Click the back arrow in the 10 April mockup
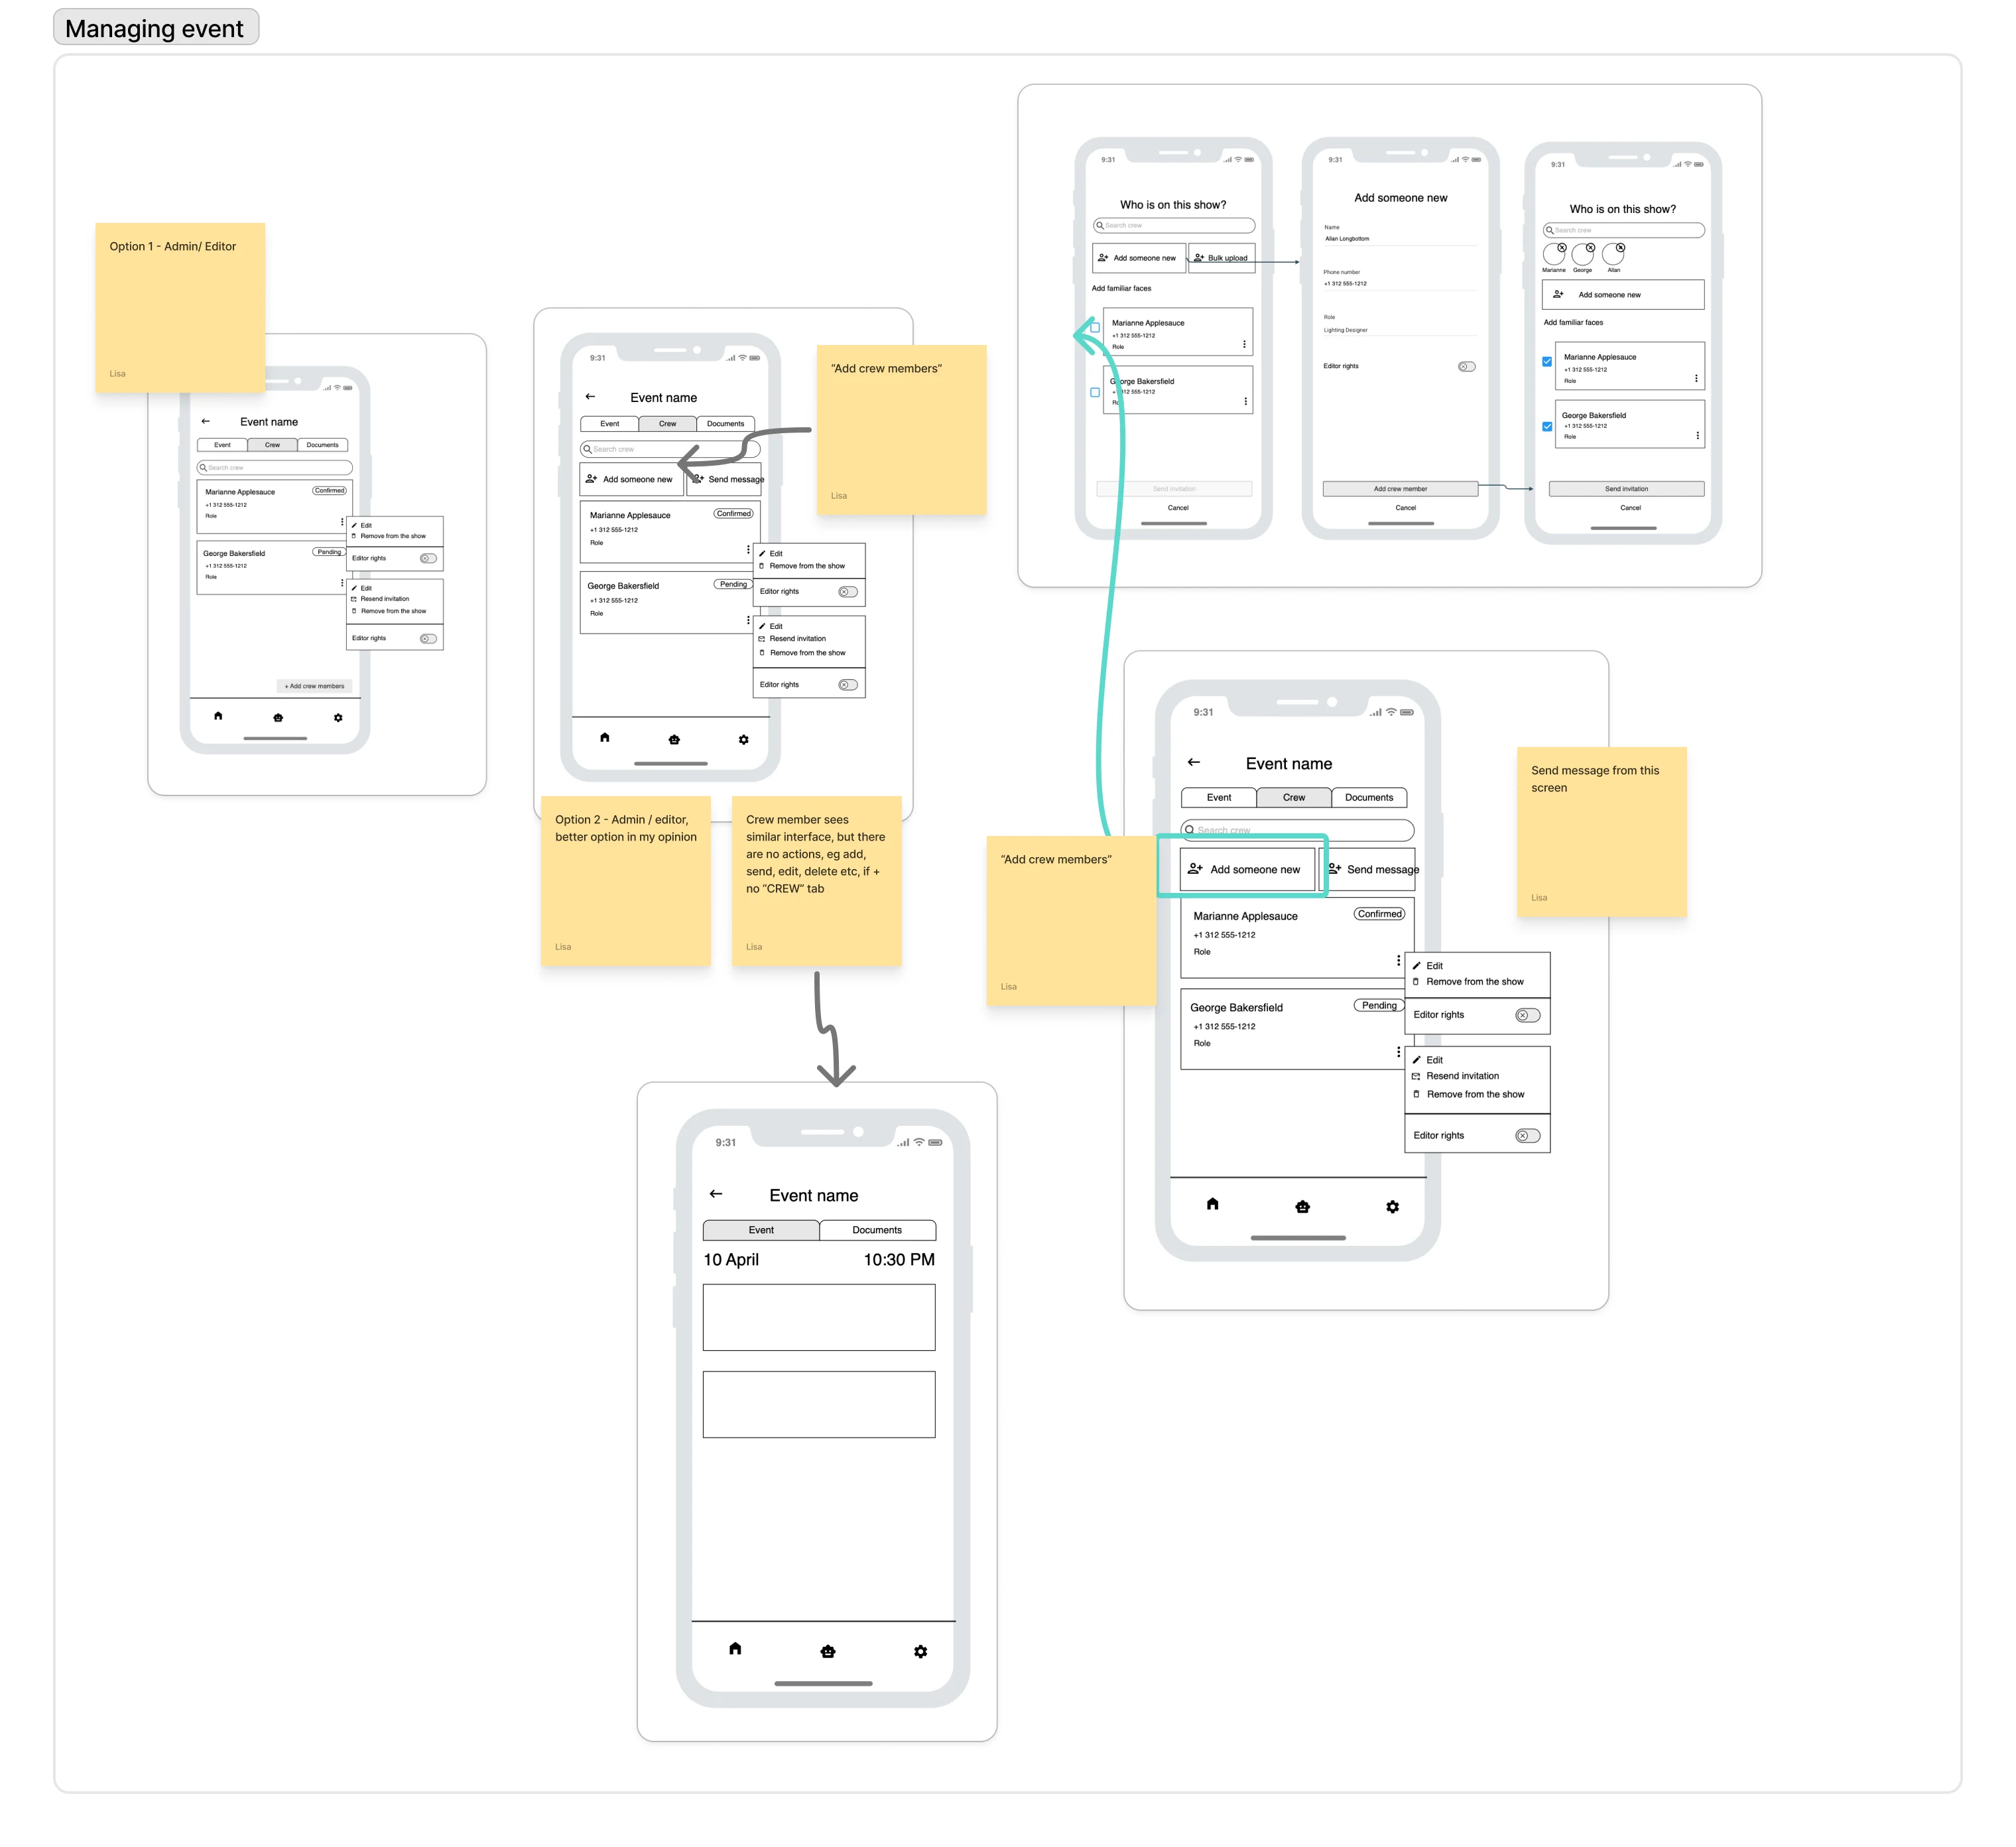This screenshot has width=2016, height=1847. [716, 1194]
